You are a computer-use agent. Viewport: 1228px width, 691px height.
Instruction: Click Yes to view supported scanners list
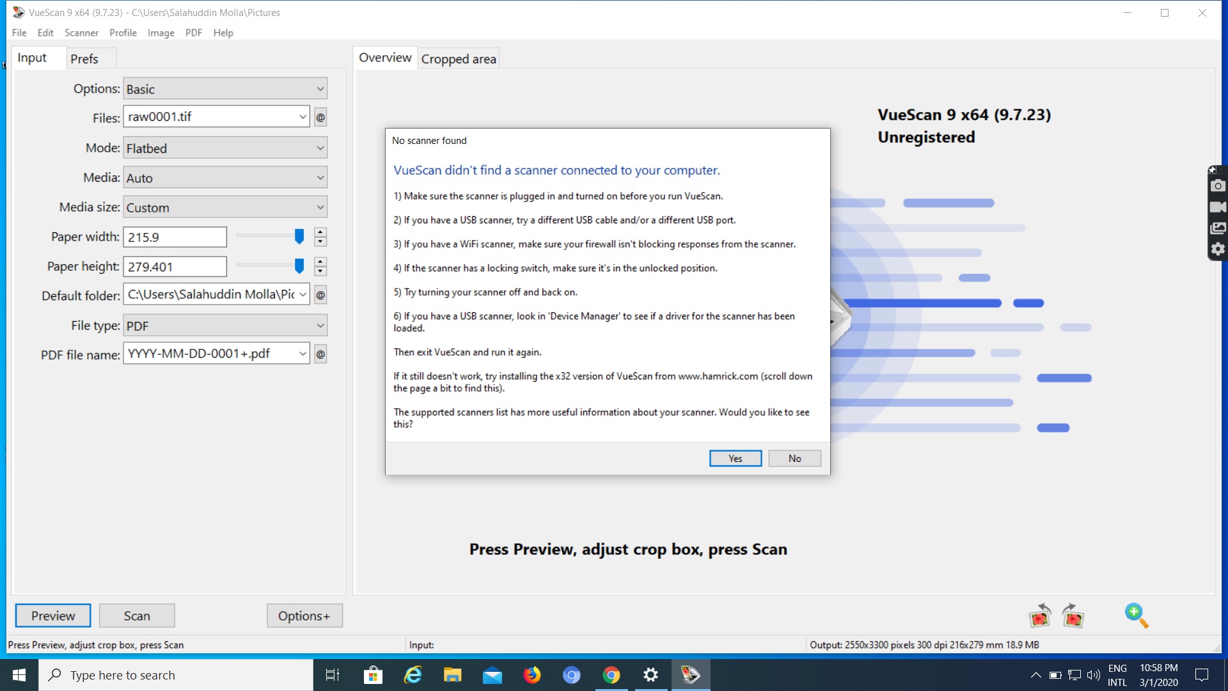[x=734, y=458]
